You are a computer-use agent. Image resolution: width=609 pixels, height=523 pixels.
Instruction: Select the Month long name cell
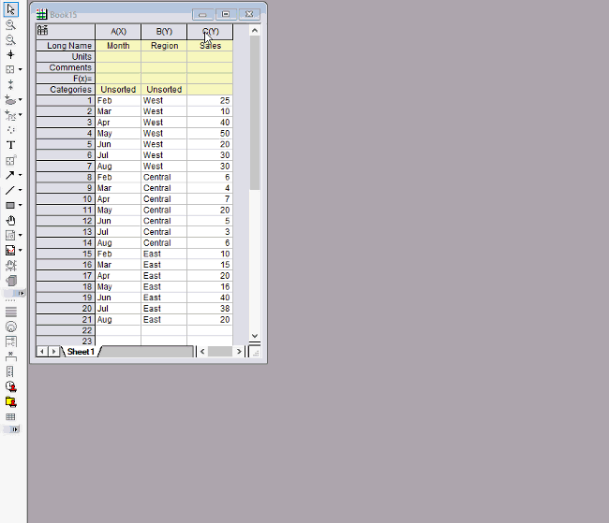click(118, 46)
